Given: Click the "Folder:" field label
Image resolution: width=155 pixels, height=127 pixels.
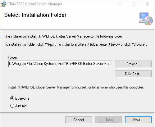Looking at the screenshot, I should click(x=13, y=57).
